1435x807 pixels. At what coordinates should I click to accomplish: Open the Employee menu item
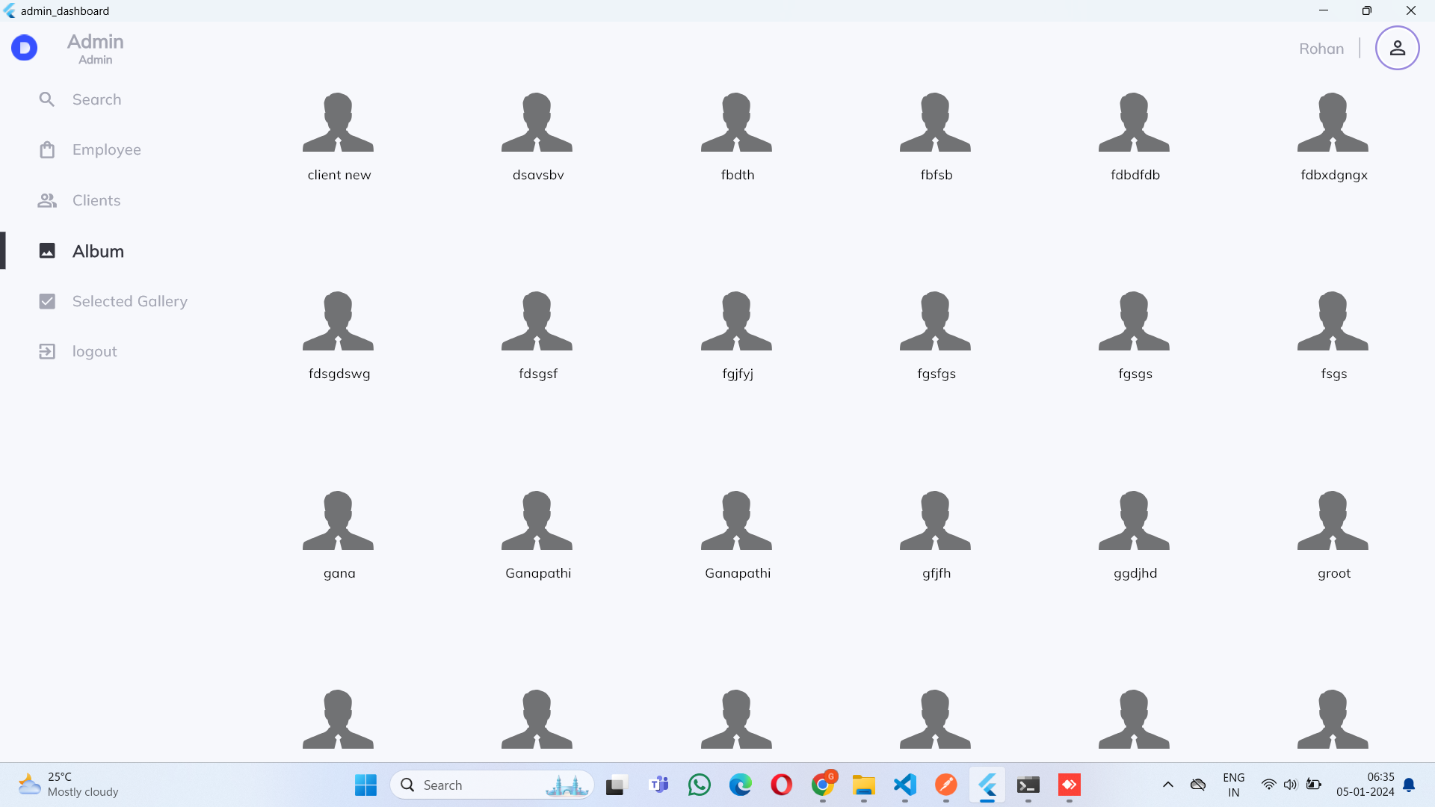(106, 150)
